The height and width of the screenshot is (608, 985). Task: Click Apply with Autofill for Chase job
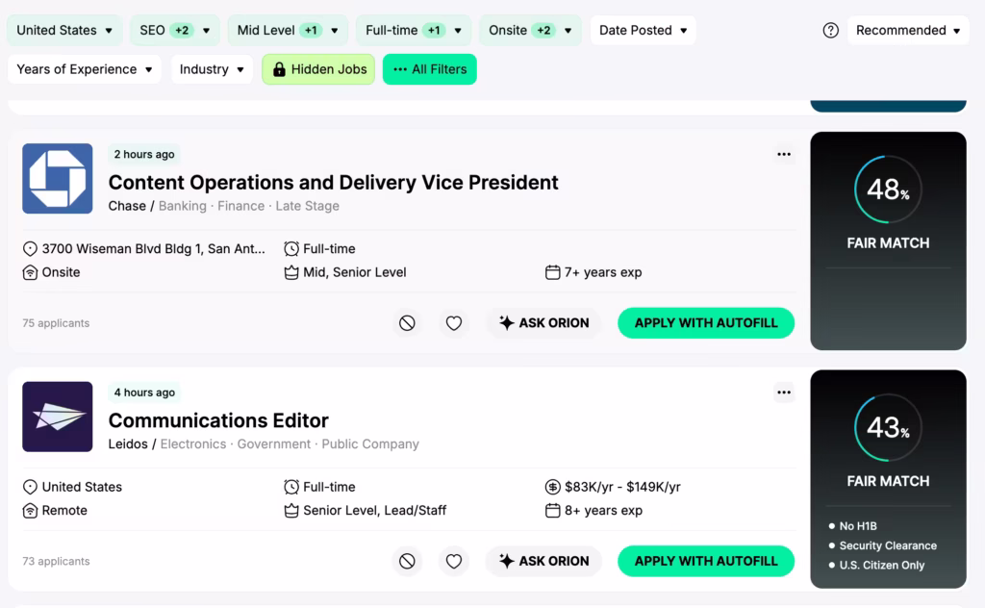click(x=706, y=323)
